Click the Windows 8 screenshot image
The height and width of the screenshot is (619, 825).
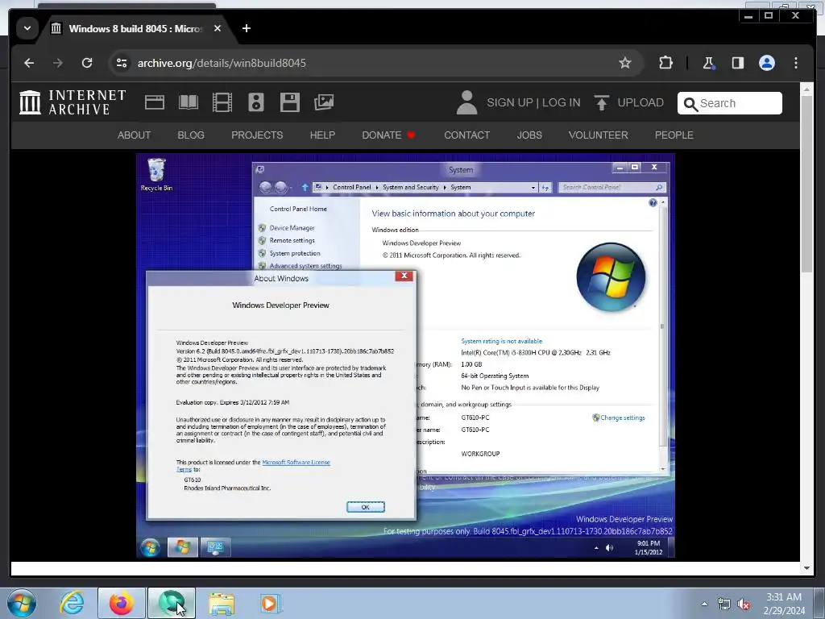[405, 355]
